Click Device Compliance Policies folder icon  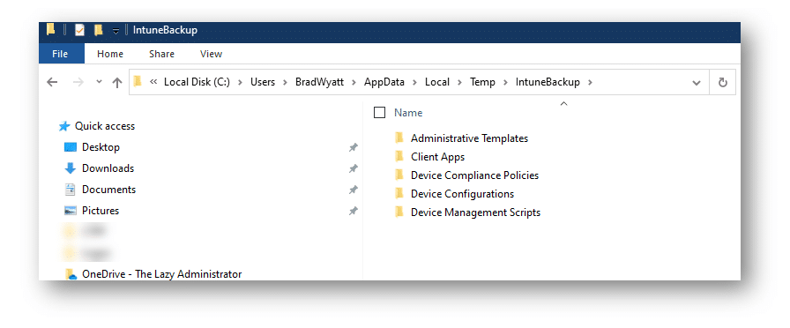point(399,175)
